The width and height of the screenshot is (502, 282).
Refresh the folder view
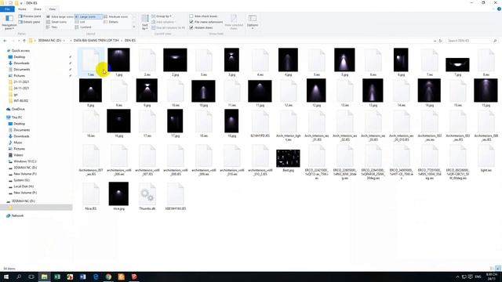440,41
